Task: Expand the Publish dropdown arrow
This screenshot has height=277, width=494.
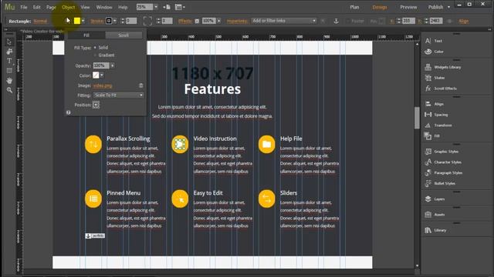Action: coord(449,7)
